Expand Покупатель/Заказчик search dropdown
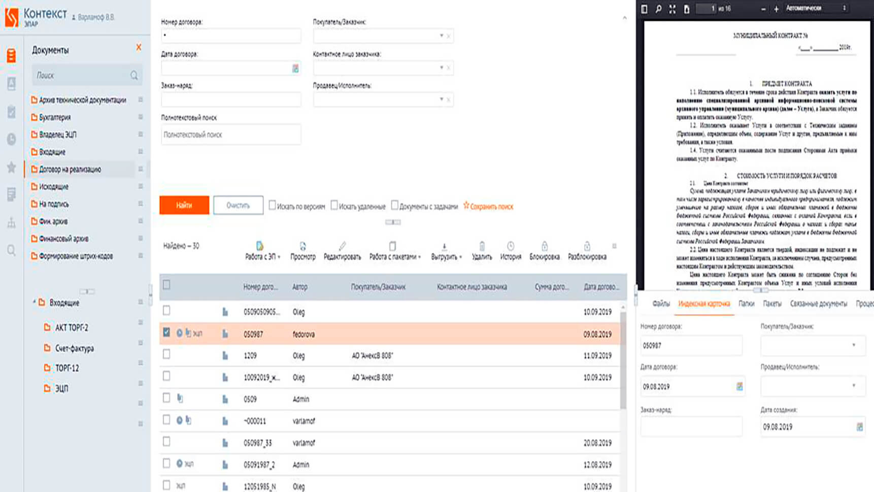The width and height of the screenshot is (874, 492). [441, 36]
